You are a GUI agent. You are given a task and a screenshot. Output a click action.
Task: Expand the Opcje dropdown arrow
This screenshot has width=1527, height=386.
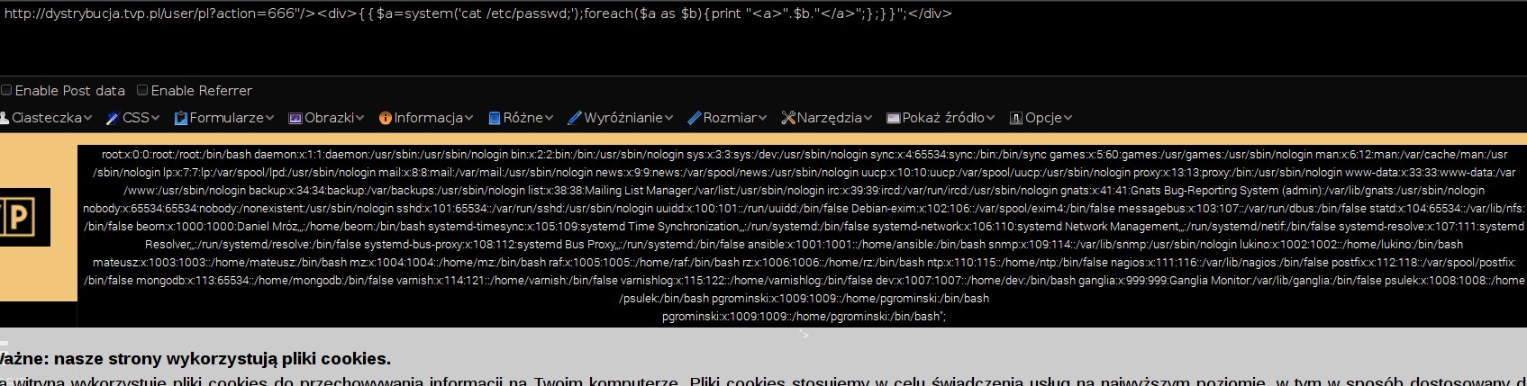point(1068,118)
